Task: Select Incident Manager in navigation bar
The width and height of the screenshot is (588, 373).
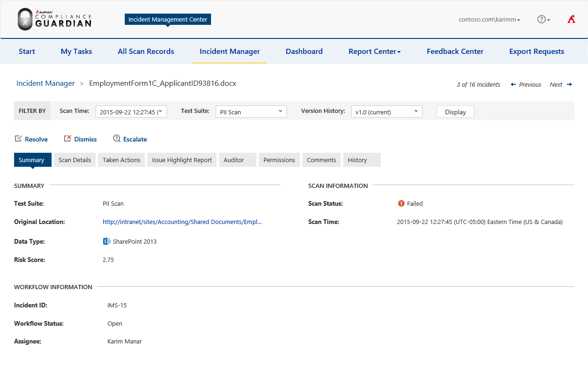Action: (230, 52)
